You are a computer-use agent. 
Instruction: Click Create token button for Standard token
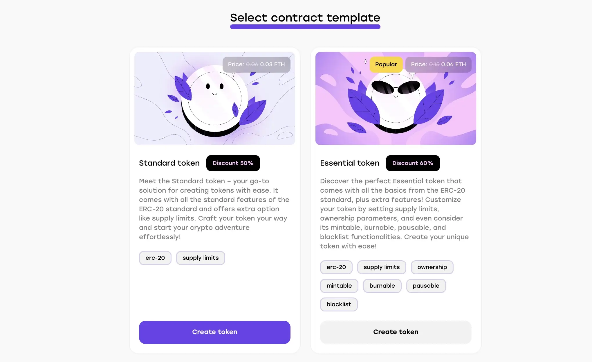point(215,332)
